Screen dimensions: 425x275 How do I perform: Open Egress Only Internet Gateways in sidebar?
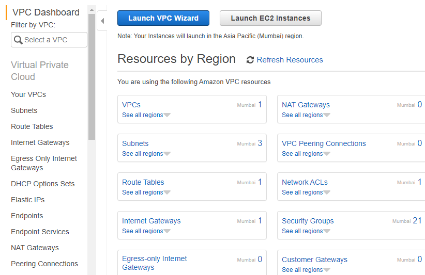pos(44,163)
